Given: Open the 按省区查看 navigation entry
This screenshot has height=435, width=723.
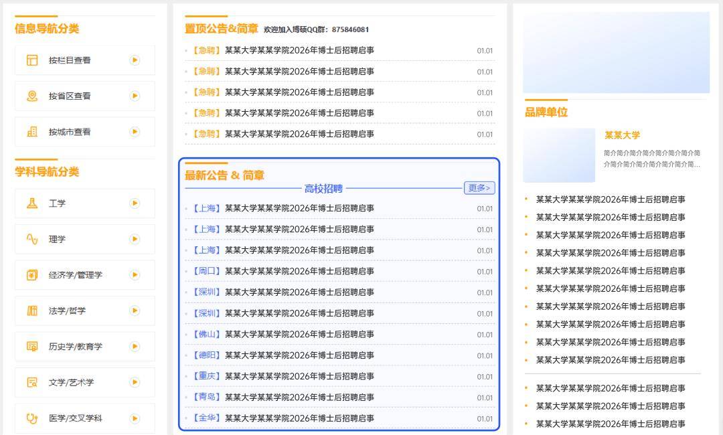Looking at the screenshot, I should pyautogui.click(x=85, y=96).
